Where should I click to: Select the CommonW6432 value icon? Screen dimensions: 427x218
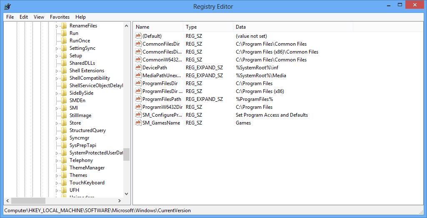[138, 59]
